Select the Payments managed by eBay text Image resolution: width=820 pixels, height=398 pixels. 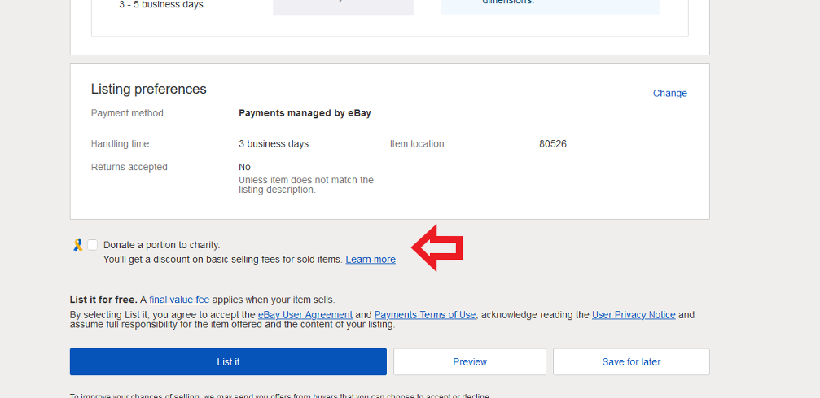[305, 113]
